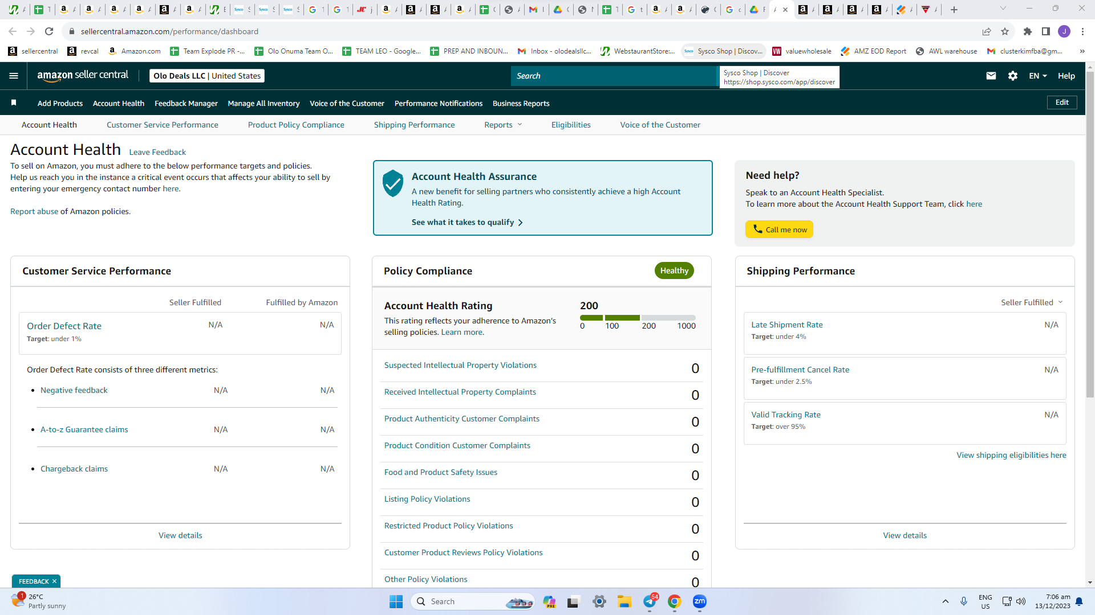This screenshot has width=1095, height=615.
Task: View shipping eligibilities here link
Action: 1011,455
